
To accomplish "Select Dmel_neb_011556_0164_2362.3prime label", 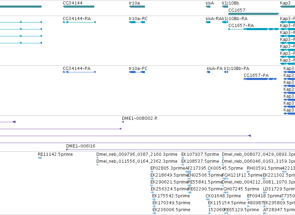I will click(x=137, y=161).
